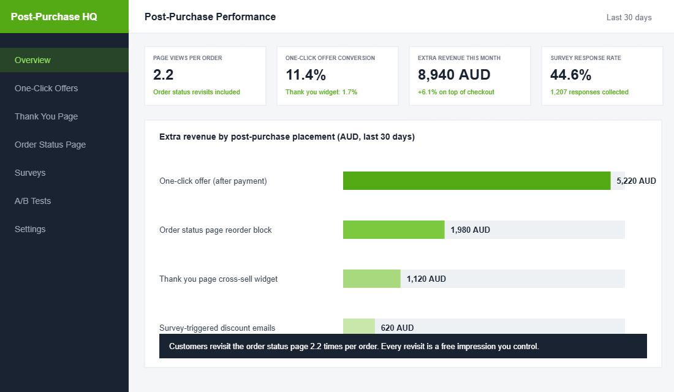Image resolution: width=674 pixels, height=392 pixels.
Task: Click the 2.2 page views figure
Action: pos(164,75)
